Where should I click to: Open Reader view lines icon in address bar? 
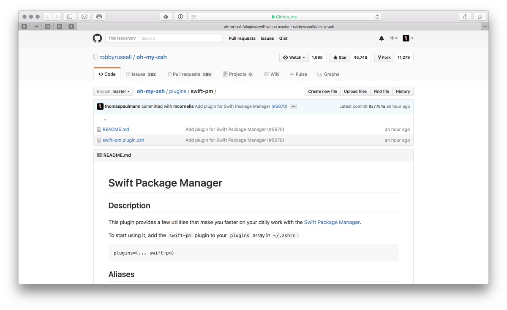pos(194,16)
